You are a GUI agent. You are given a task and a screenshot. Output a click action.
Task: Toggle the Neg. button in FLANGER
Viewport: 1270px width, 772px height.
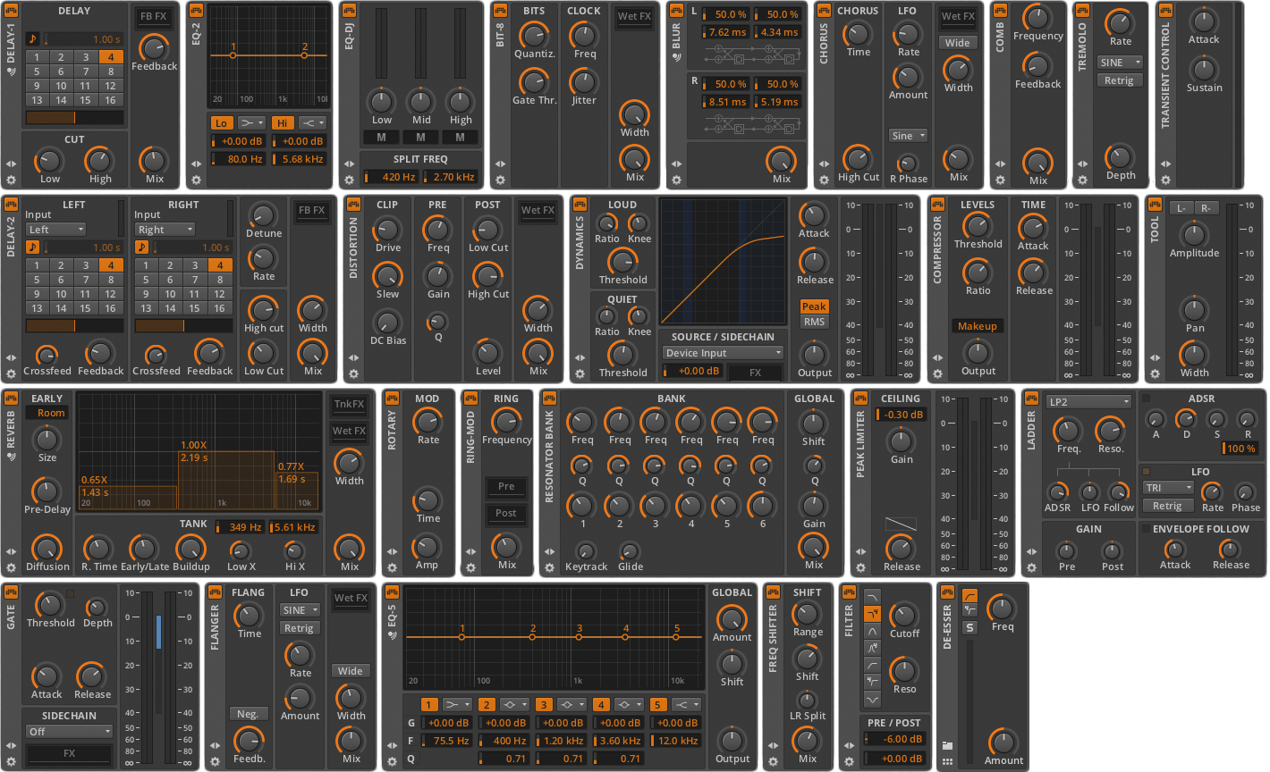[x=248, y=714]
